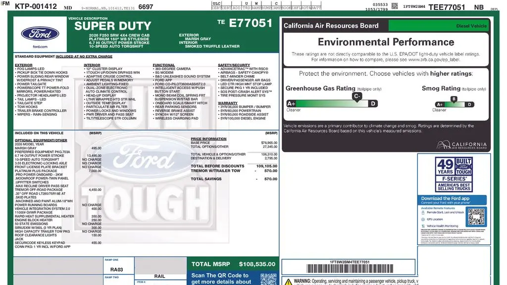Click the FOG LAMPS-LED line
The width and height of the screenshot is (507, 285).
pyautogui.click(x=30, y=69)
